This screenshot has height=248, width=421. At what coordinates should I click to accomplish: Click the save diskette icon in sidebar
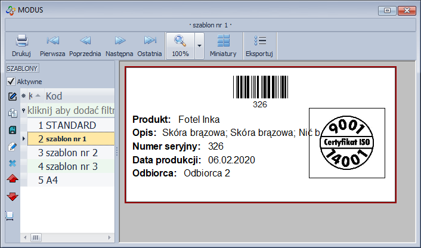pyautogui.click(x=13, y=130)
